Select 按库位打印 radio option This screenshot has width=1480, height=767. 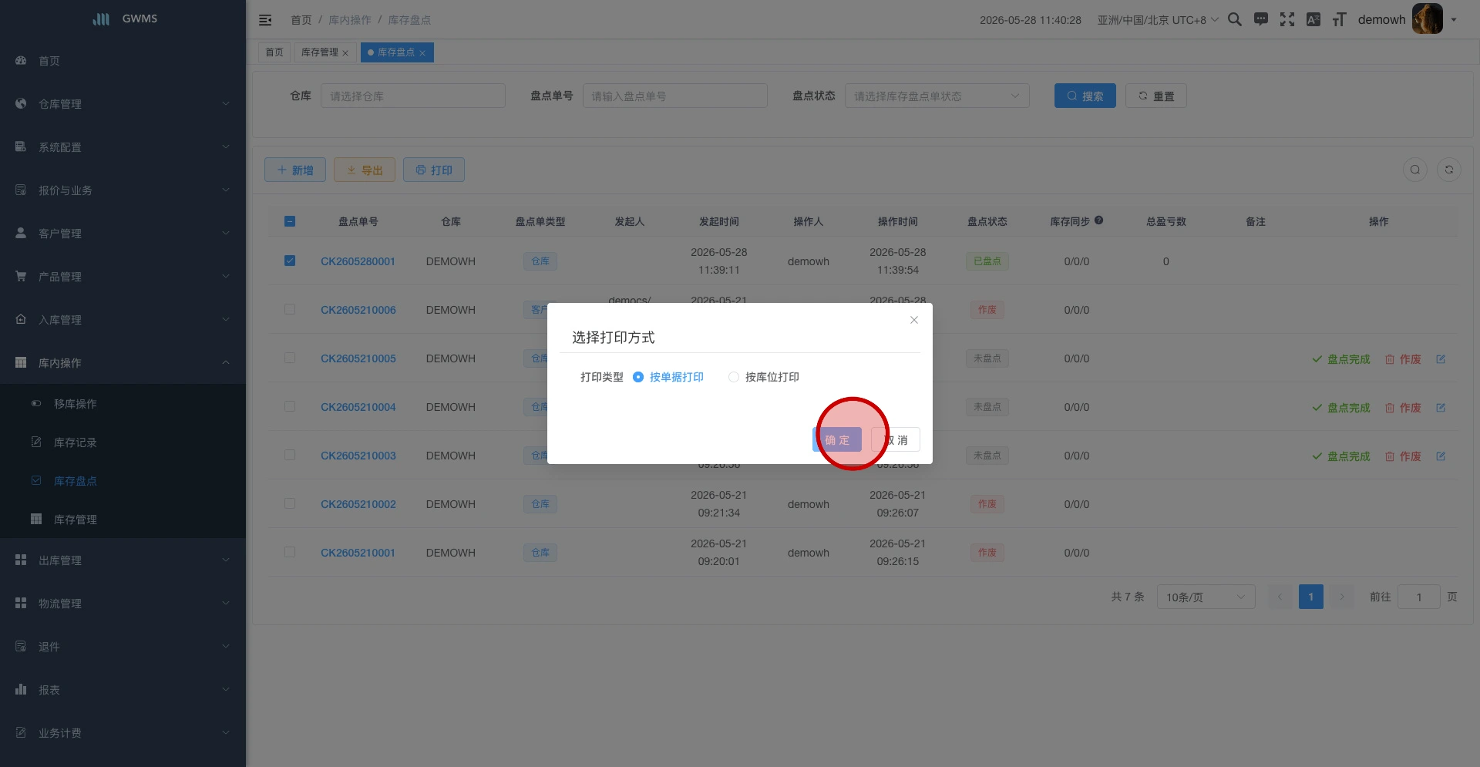pos(763,377)
